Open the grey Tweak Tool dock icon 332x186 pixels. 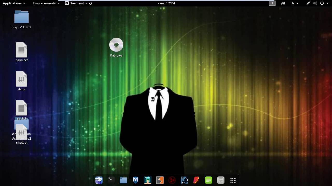221,180
